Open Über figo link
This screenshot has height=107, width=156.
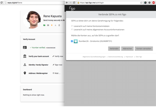coord(139,57)
